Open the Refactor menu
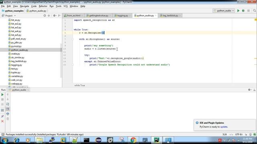 [x=43, y=6]
